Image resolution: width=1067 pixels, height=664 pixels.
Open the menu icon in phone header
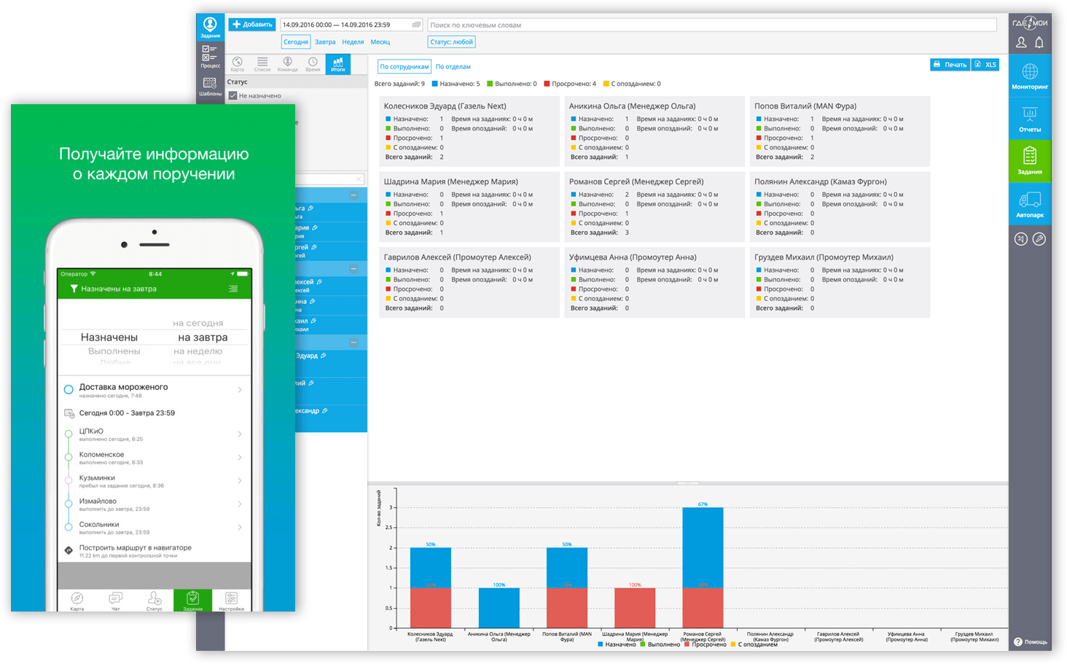233,289
